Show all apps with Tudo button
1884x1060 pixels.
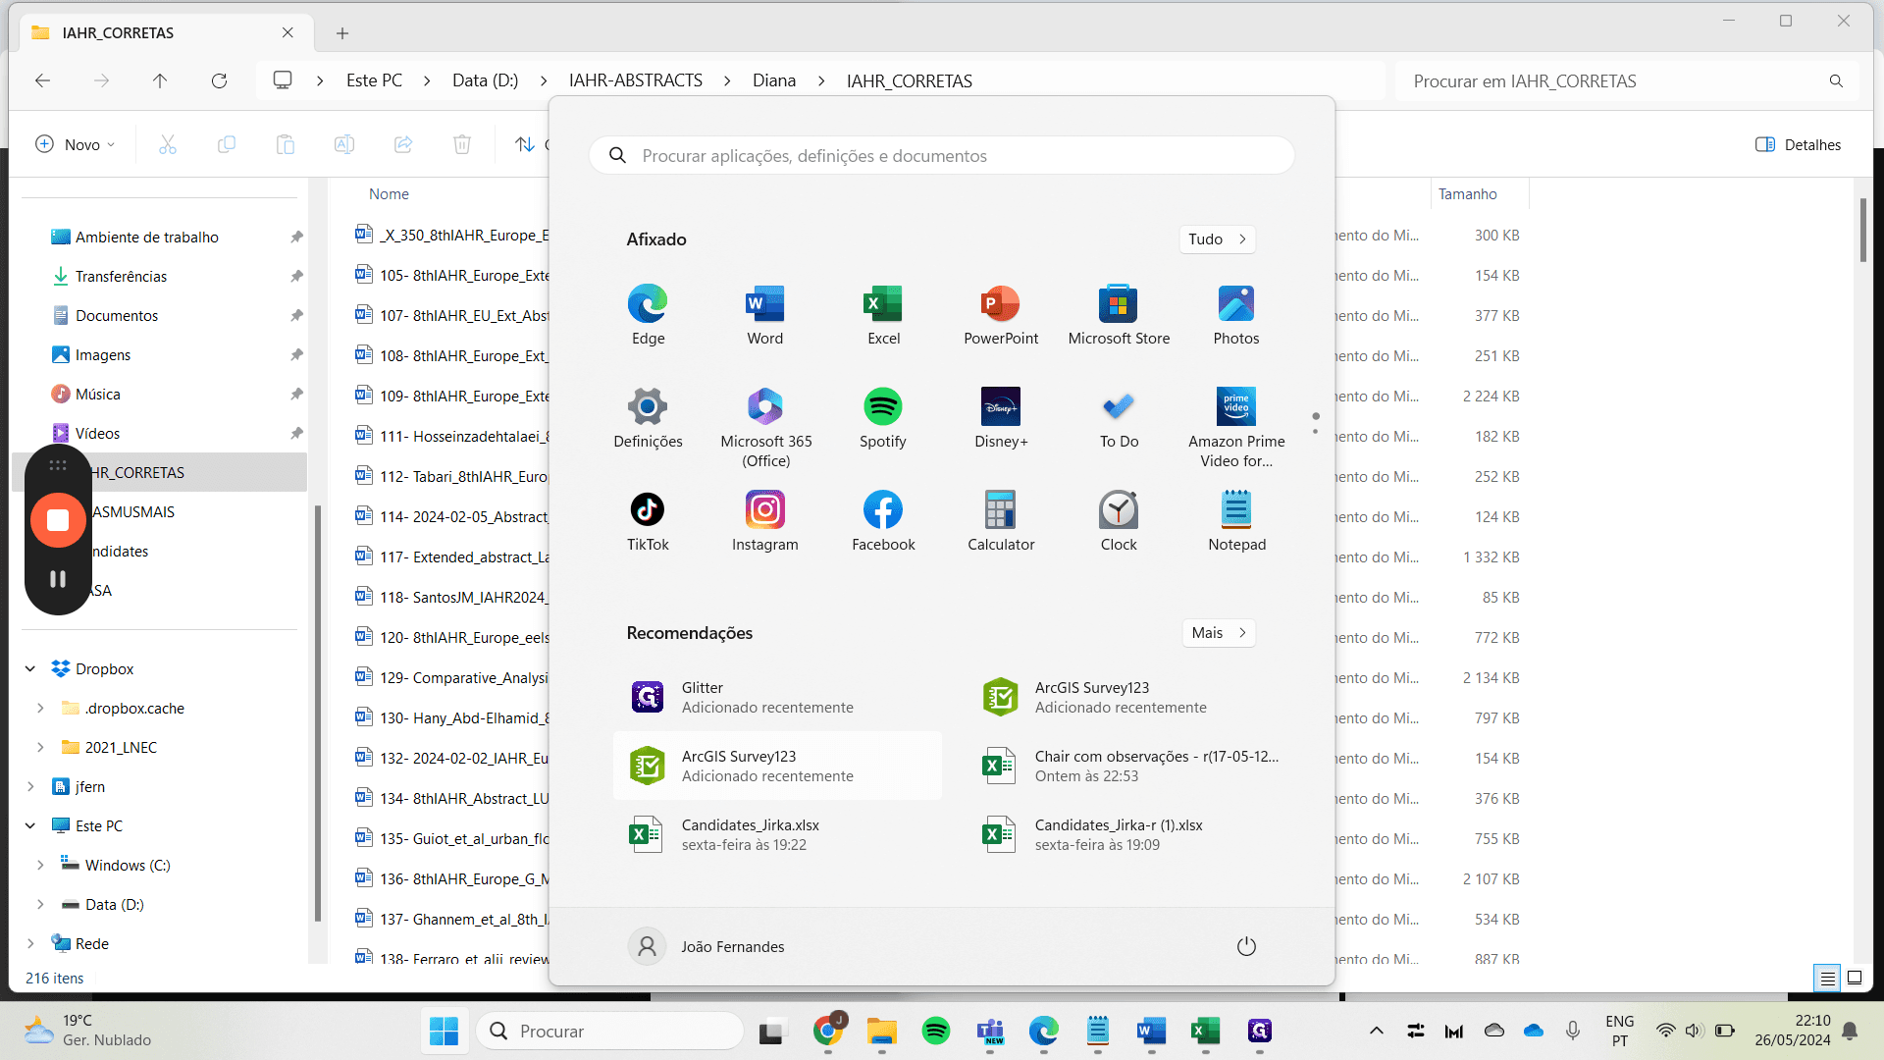pos(1217,239)
